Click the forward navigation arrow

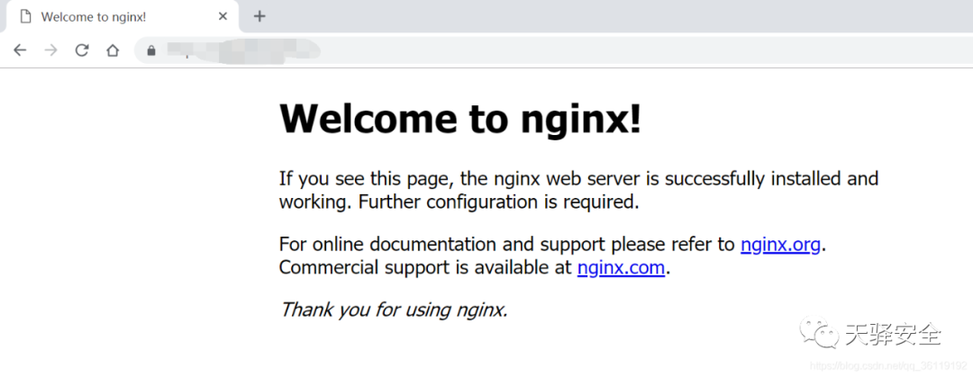[x=50, y=50]
